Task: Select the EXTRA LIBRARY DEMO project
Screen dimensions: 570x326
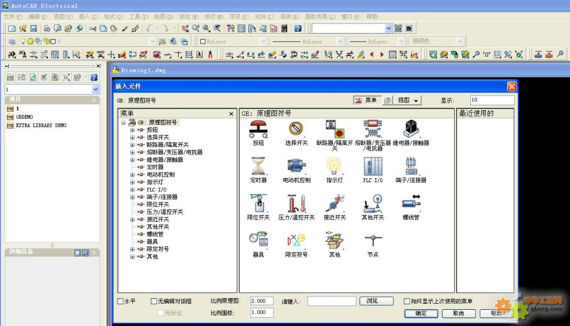Action: (x=41, y=125)
